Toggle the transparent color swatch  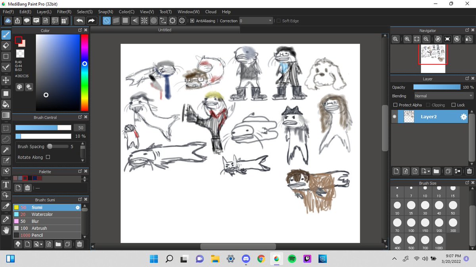tap(20, 53)
